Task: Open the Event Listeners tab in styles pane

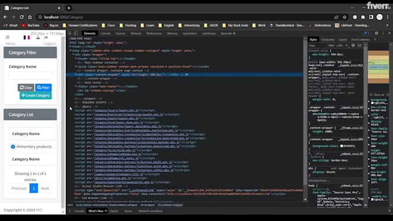Action: tap(361, 40)
